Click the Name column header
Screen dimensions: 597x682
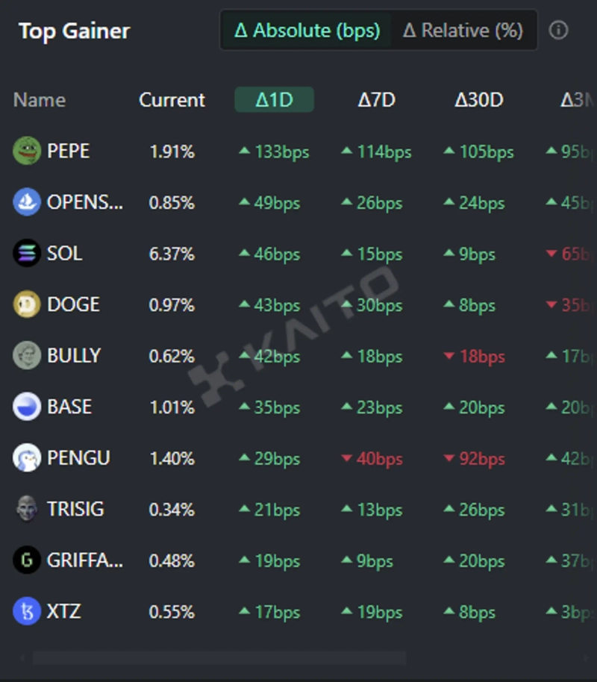tap(40, 100)
